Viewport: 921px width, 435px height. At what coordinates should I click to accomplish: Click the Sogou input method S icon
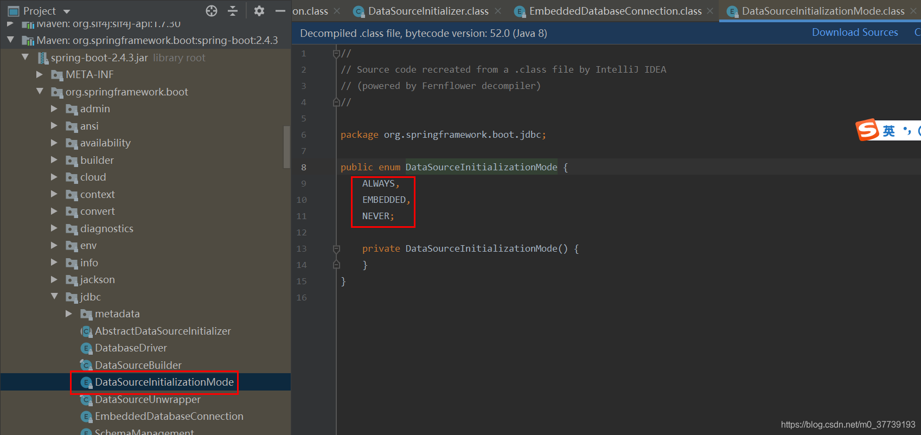pos(867,130)
